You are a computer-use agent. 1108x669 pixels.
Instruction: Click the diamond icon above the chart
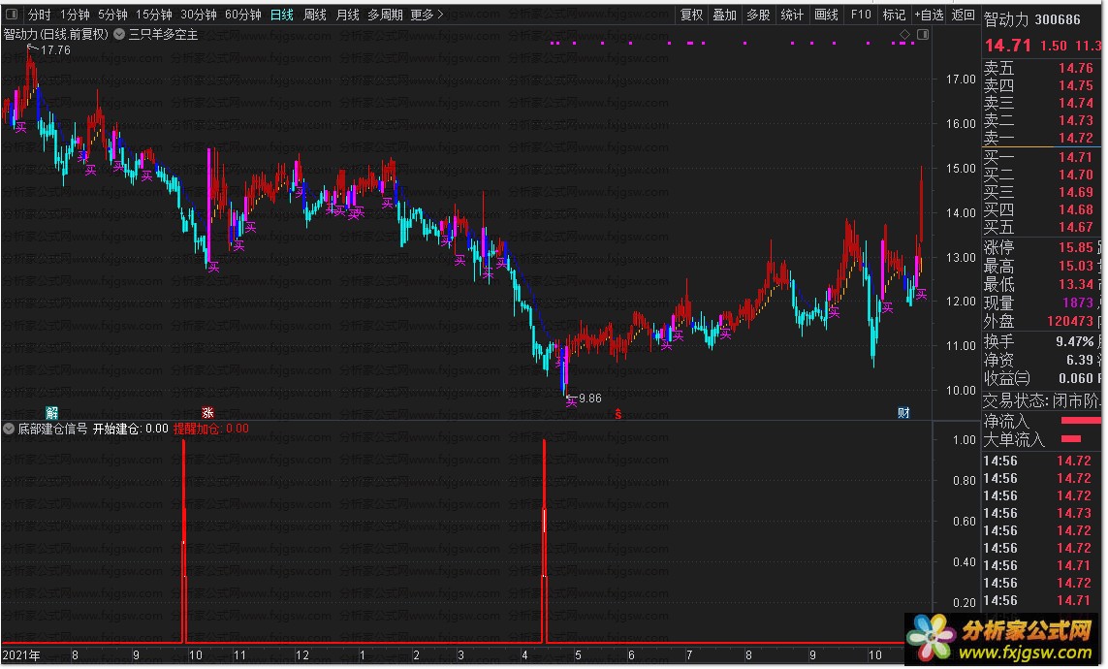905,35
